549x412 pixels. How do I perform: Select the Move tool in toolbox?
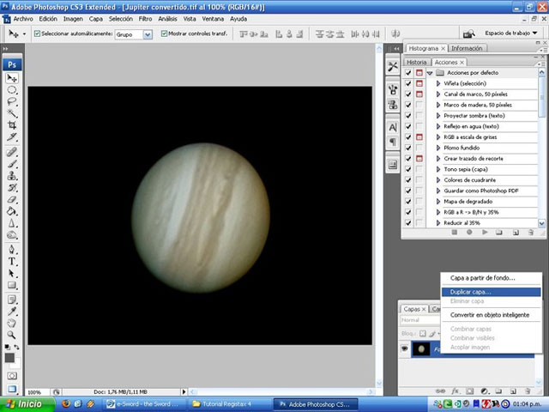[x=12, y=78]
